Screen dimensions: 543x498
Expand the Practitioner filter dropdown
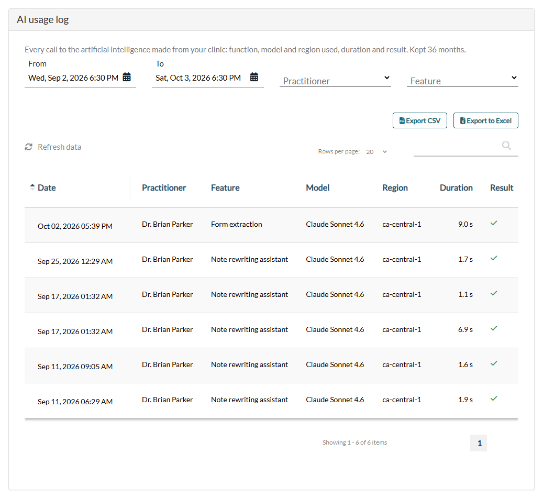(x=335, y=80)
